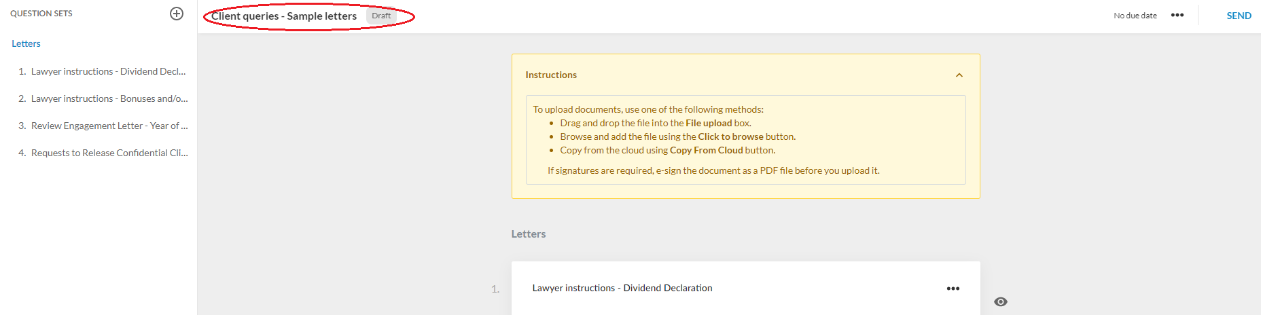1261x315 pixels.
Task: Go to Review Engagement Letter sidebar item
Action: tap(109, 126)
